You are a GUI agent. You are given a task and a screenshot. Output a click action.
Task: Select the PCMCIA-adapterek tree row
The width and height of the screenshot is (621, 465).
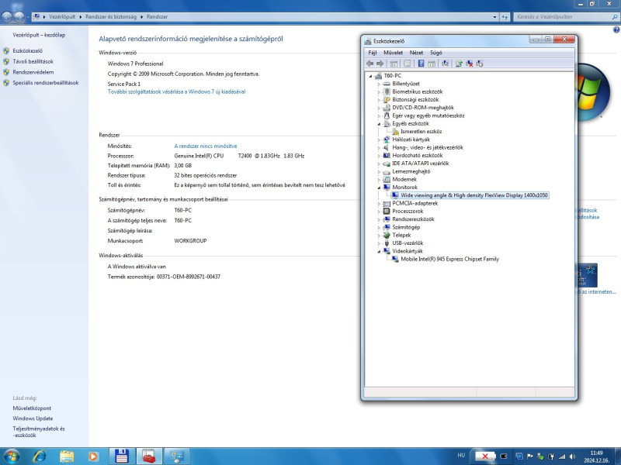[415, 203]
